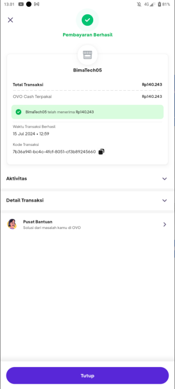Open the Pusat Bantuan help link
Screen dimensions: 175x389
coord(87,224)
